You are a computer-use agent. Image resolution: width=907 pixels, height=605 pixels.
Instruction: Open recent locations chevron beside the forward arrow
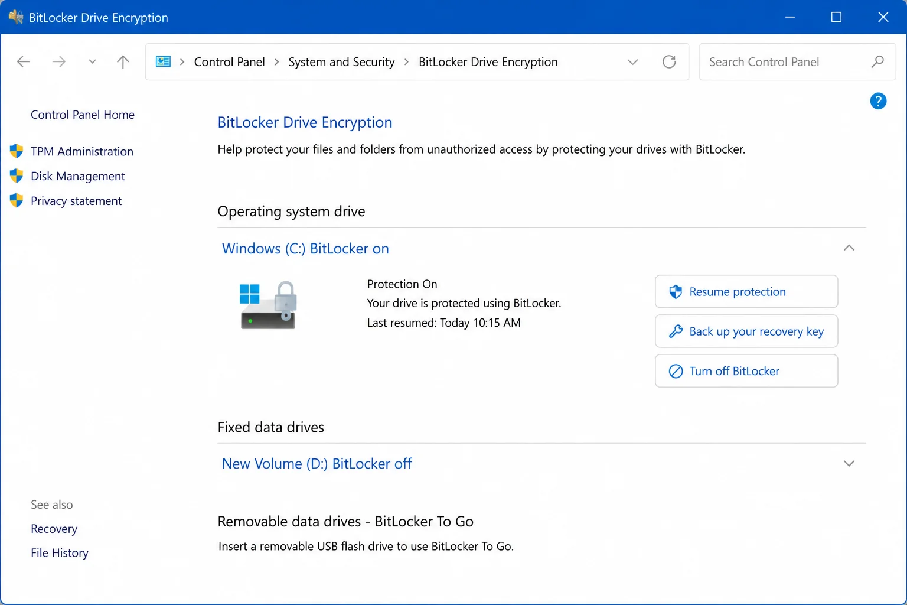pyautogui.click(x=92, y=61)
